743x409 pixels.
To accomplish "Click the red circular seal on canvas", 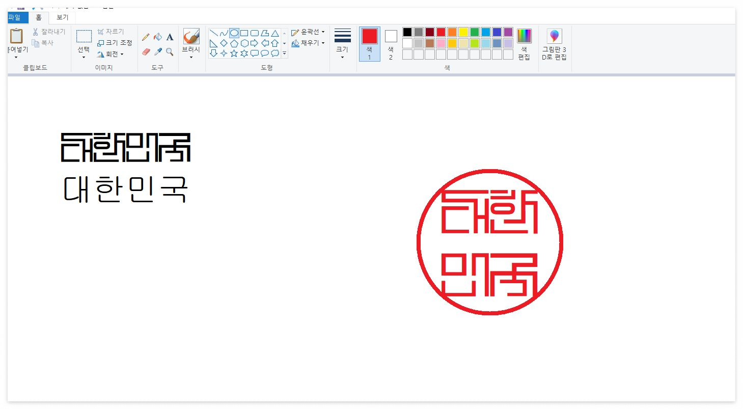I will click(490, 242).
